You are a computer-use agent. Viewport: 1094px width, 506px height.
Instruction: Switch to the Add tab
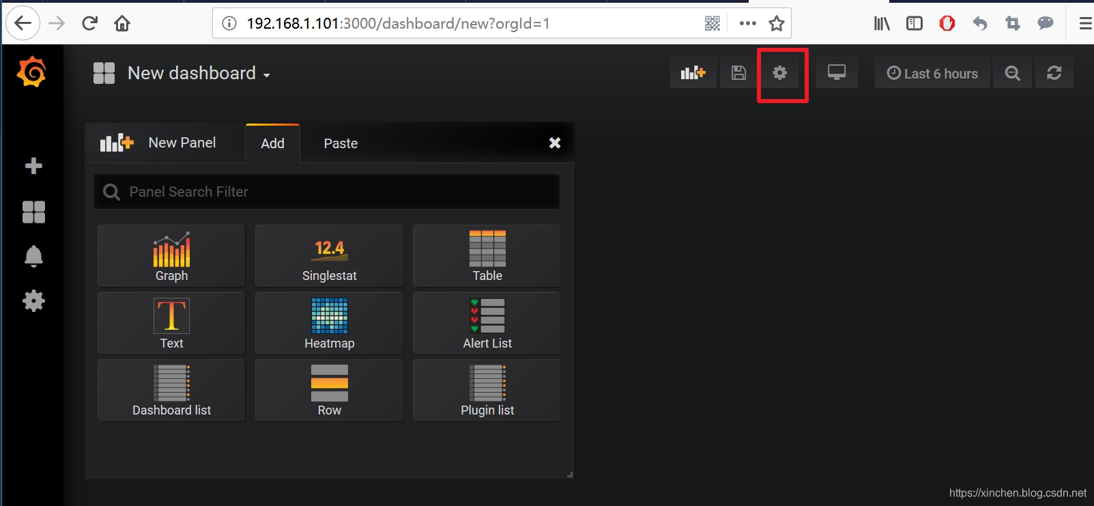pyautogui.click(x=273, y=143)
